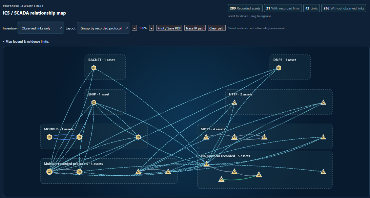Select the DNP3 group asset node
370x198 pixels.
[x=279, y=68]
